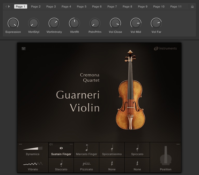This screenshot has width=199, height=175.
Task: Click the violin Position icon
Action: (x=165, y=156)
